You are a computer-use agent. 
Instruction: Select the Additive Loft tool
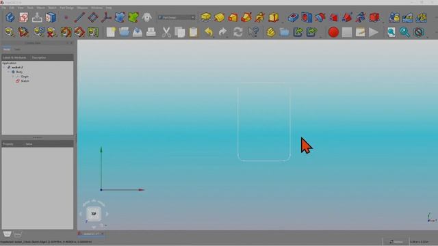point(233,17)
